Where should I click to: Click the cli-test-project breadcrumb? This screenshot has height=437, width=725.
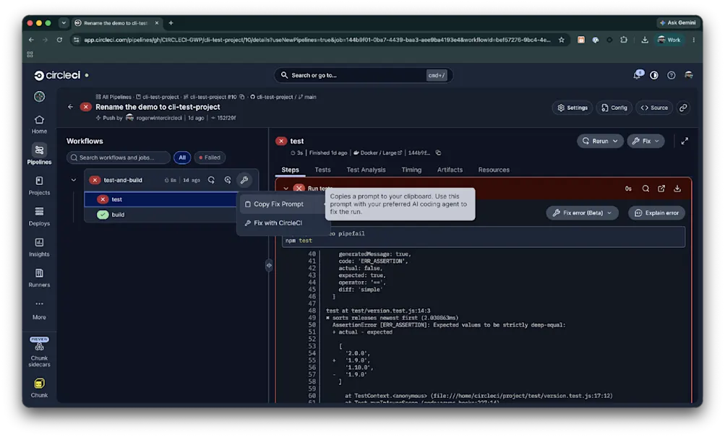pyautogui.click(x=157, y=97)
